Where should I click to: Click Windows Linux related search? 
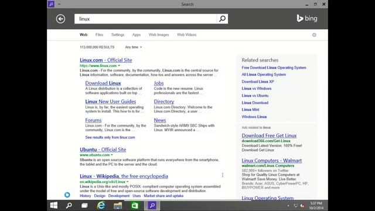254,117
